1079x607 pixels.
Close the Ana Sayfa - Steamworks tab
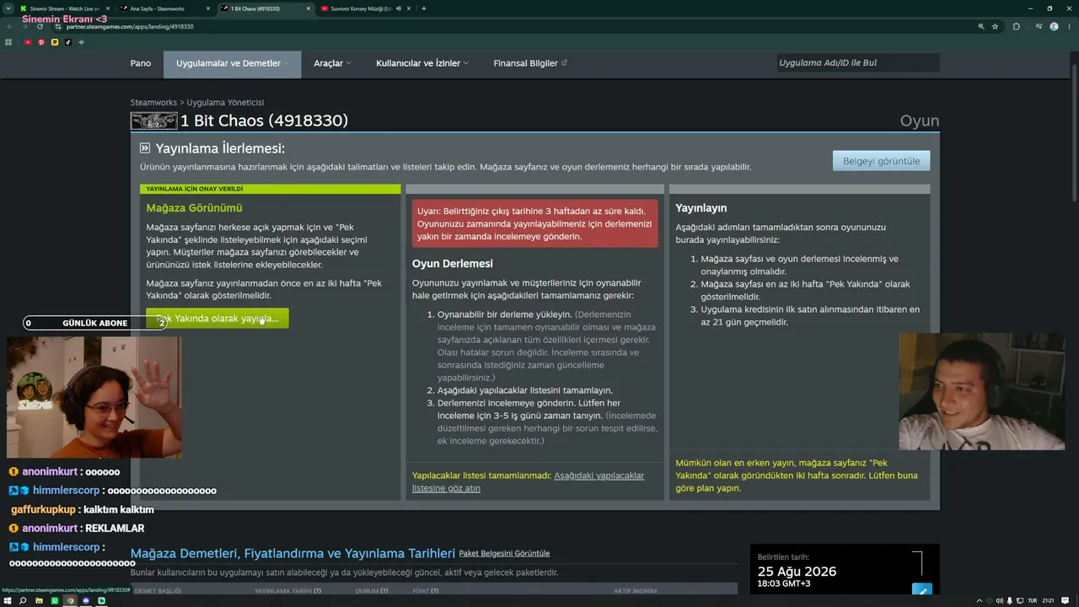pos(208,8)
